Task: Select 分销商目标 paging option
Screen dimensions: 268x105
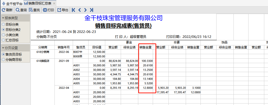Action: (x=12, y=60)
